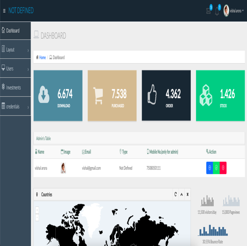Collapse the Countries panel with chevron
The height and width of the screenshot is (246, 247).
point(181,194)
